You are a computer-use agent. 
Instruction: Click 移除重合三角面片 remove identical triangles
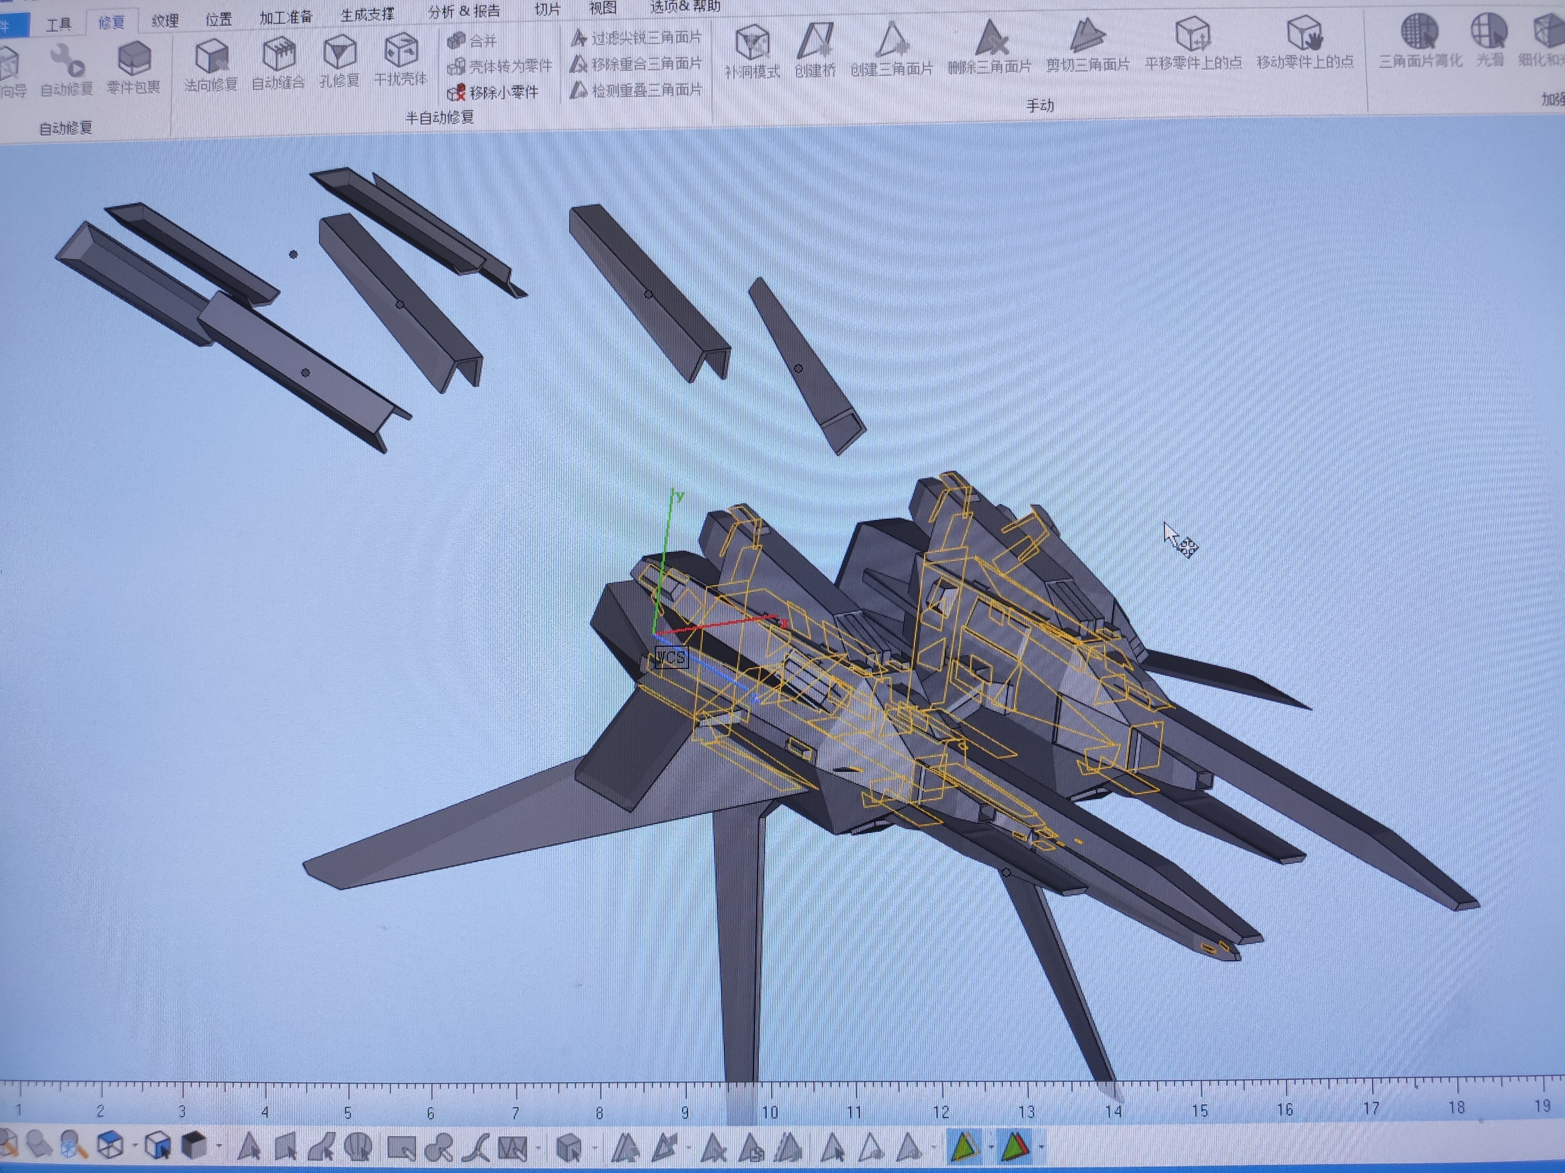click(x=636, y=64)
